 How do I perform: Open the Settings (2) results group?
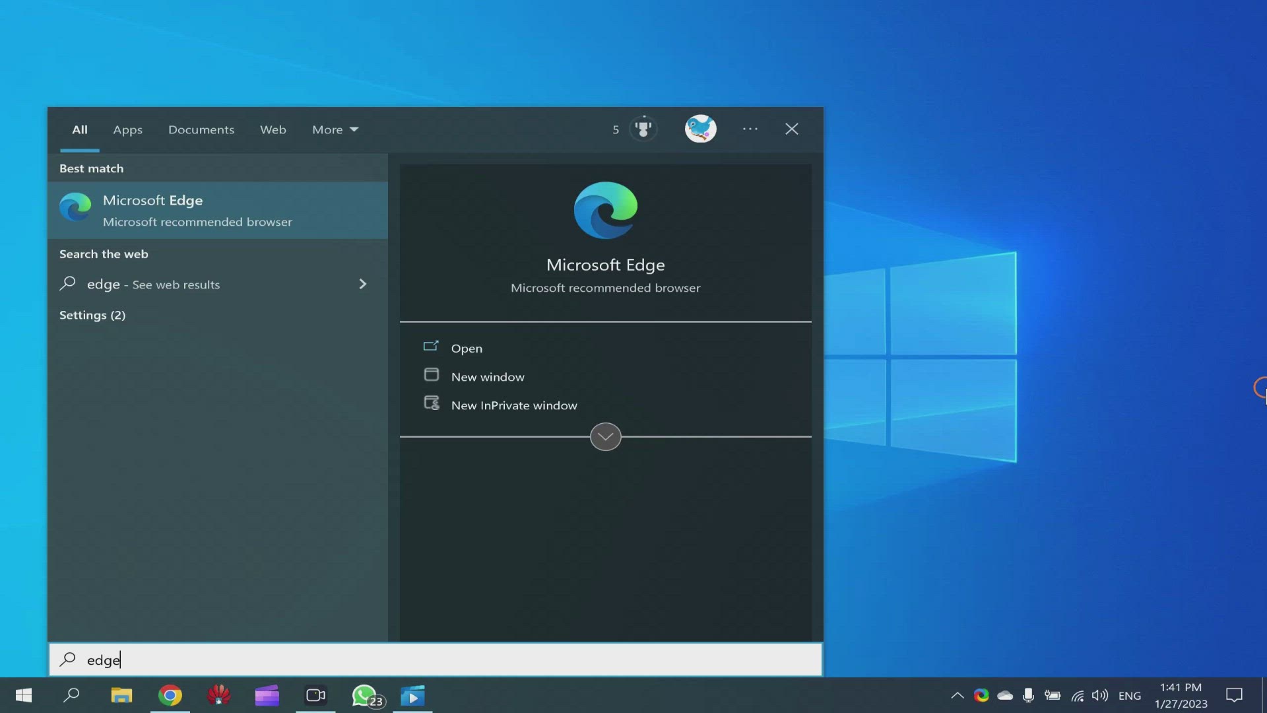(x=92, y=315)
